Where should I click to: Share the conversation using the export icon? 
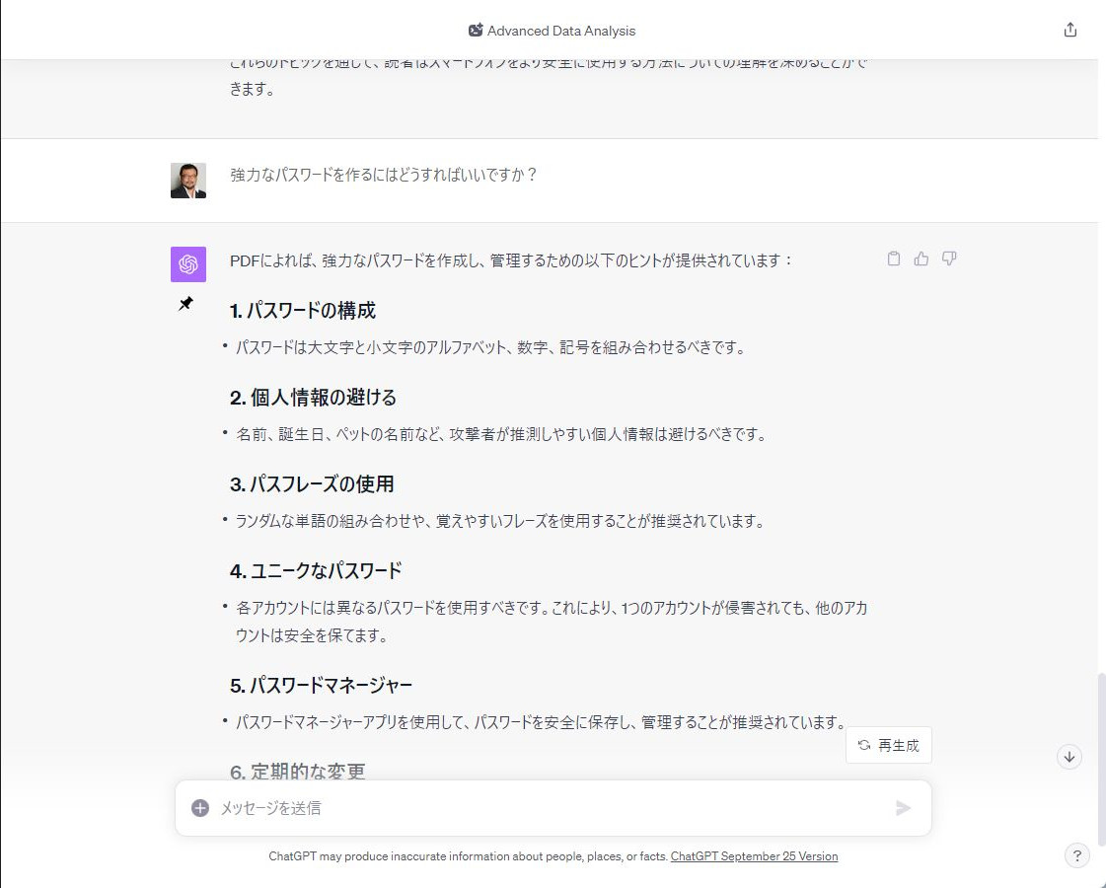1070,30
